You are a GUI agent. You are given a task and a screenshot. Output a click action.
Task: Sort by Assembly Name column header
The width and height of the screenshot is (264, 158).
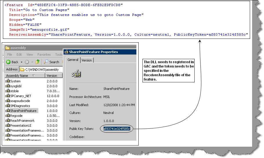pyautogui.click(x=25, y=76)
